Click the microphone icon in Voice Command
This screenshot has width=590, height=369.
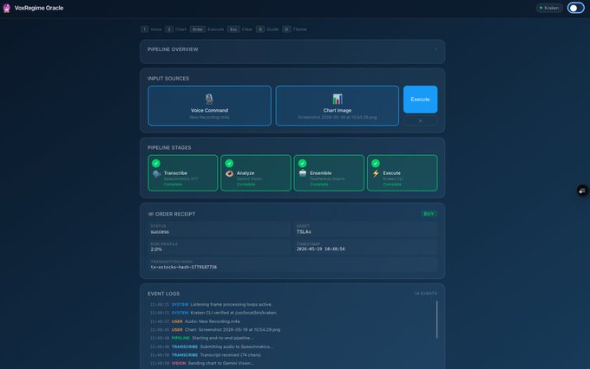(209, 99)
